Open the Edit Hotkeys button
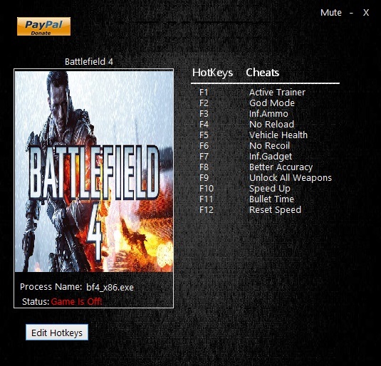 (57, 333)
